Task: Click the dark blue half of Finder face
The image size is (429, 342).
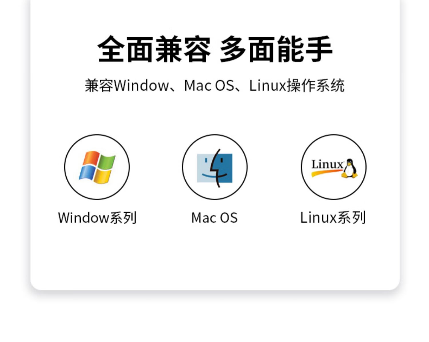Action: [225, 168]
